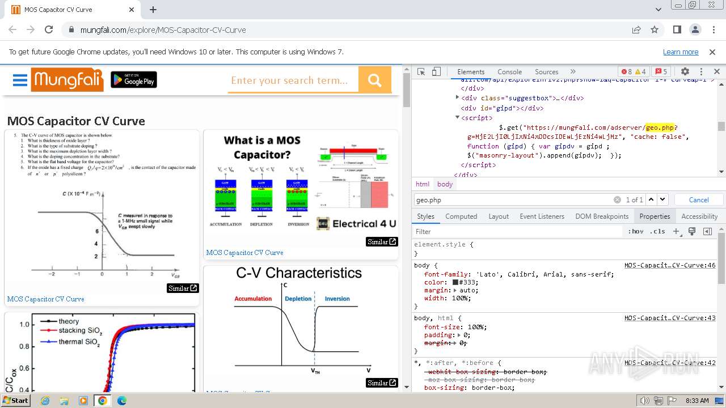Switch to the Console tab
726x408 pixels.
click(x=509, y=71)
